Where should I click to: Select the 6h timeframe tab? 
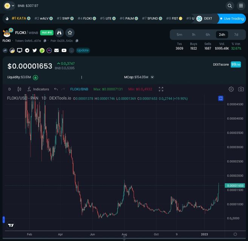208,35
